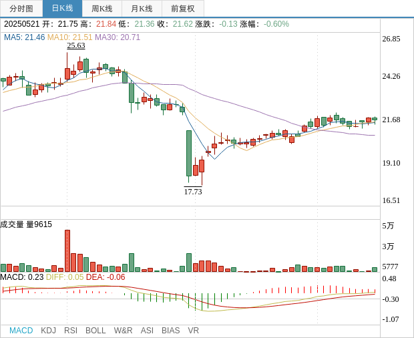Click the large green candle above the 17.73 low
This screenshot has width=414, height=338.
point(189,153)
